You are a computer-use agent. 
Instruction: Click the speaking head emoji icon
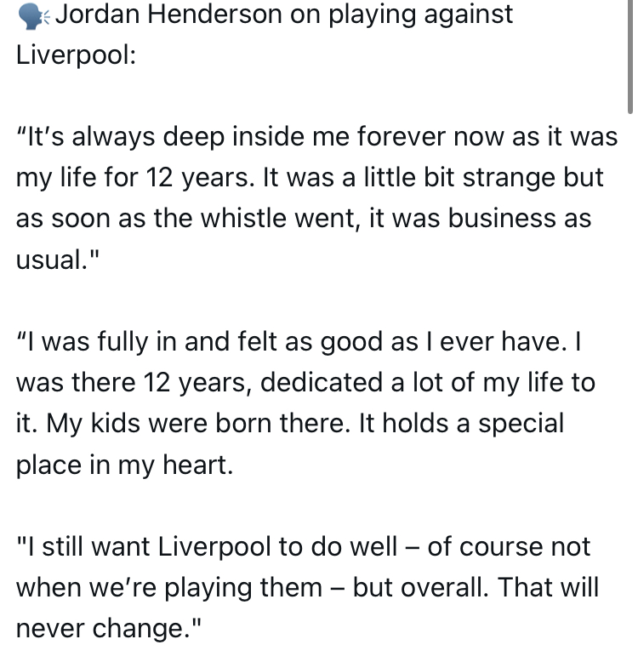32,15
